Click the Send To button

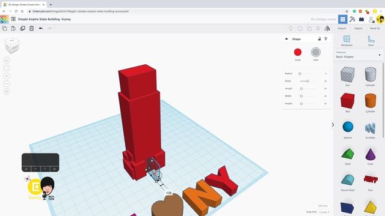point(375,28)
